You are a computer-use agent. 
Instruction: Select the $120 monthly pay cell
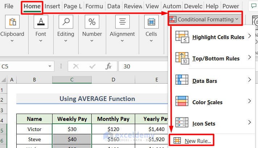point(113,129)
